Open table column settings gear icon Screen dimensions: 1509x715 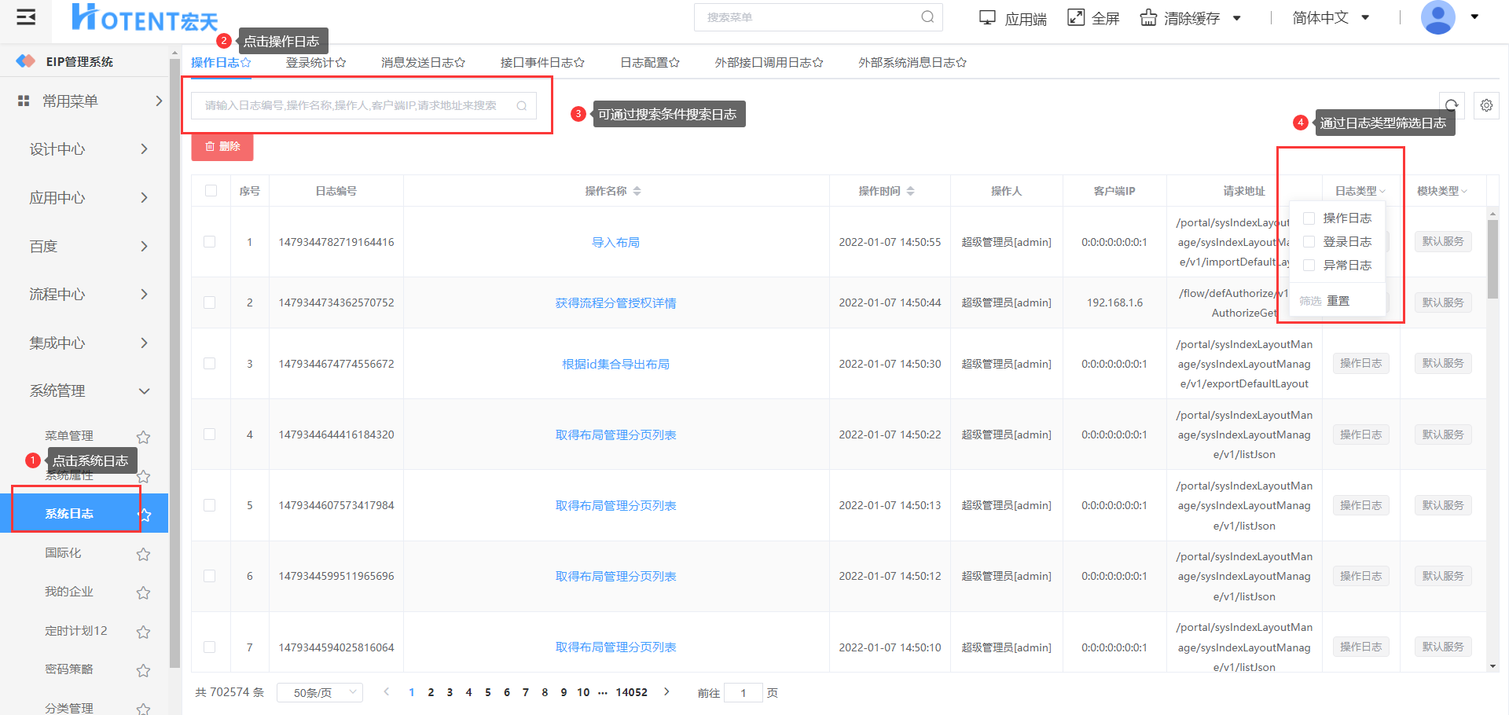[1486, 105]
